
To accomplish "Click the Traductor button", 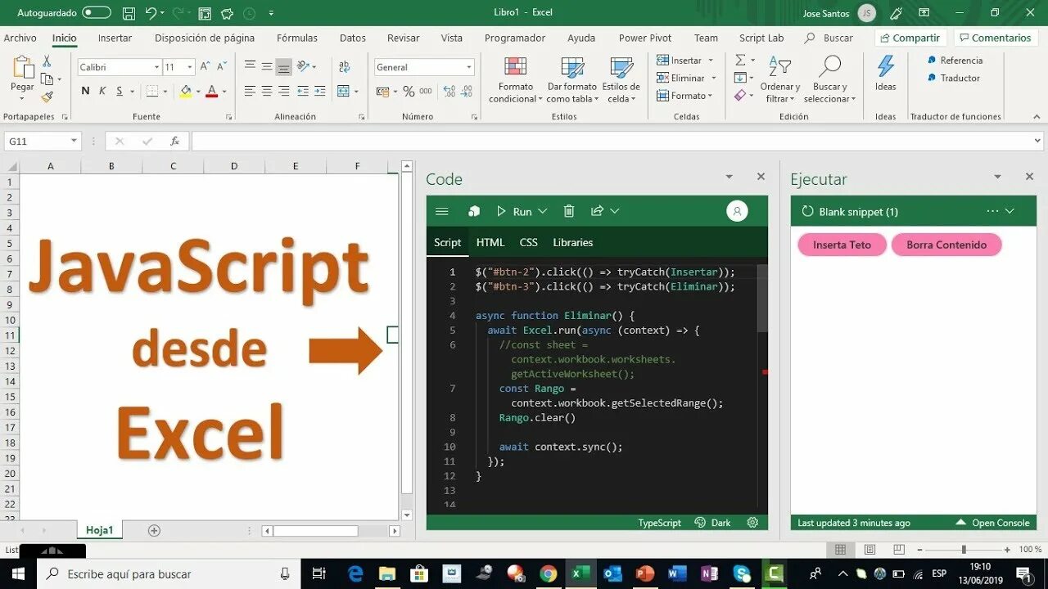I will pyautogui.click(x=954, y=79).
